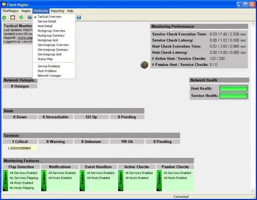Open the Nagios menu
Screen dimensions: 257x200
click(x=26, y=11)
